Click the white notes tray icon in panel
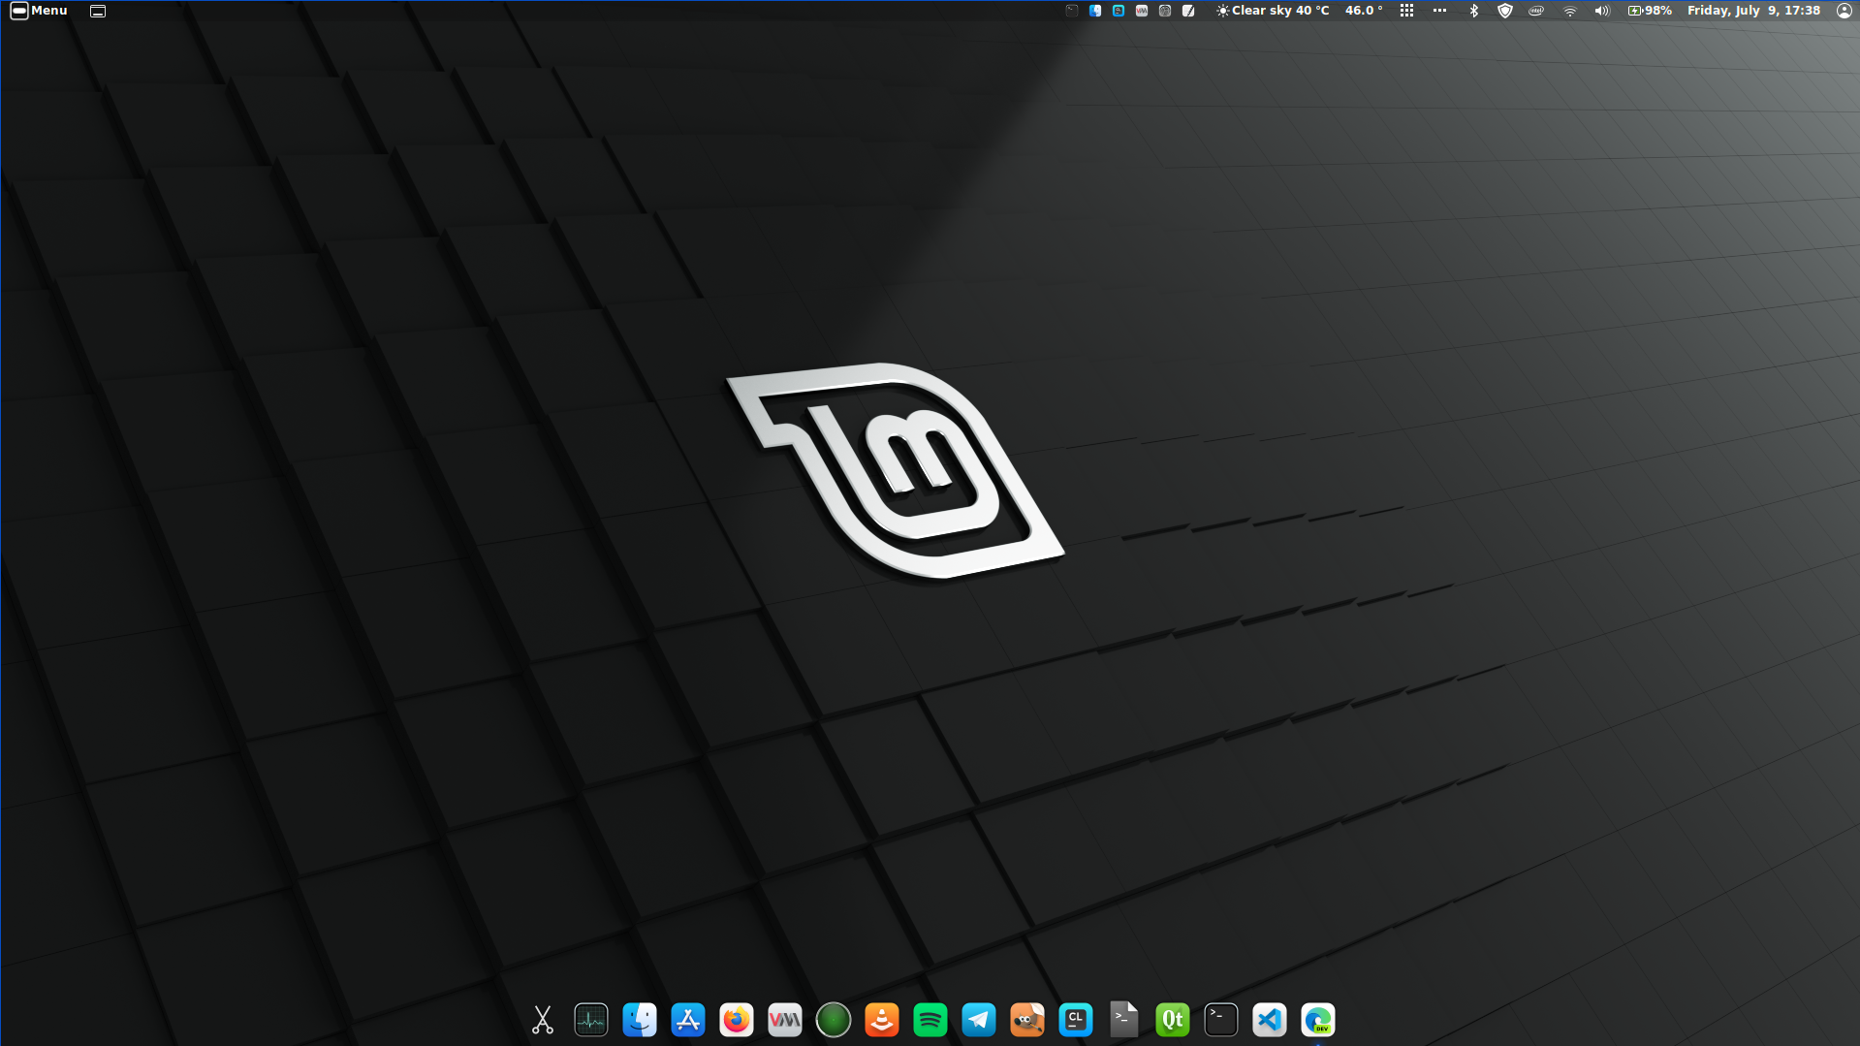 (1188, 11)
